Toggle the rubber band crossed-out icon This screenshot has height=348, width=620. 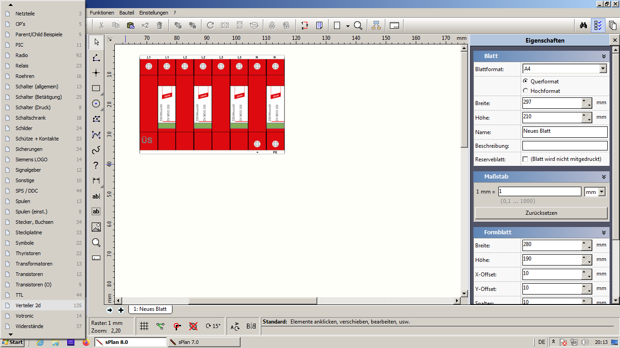pyautogui.click(x=193, y=326)
